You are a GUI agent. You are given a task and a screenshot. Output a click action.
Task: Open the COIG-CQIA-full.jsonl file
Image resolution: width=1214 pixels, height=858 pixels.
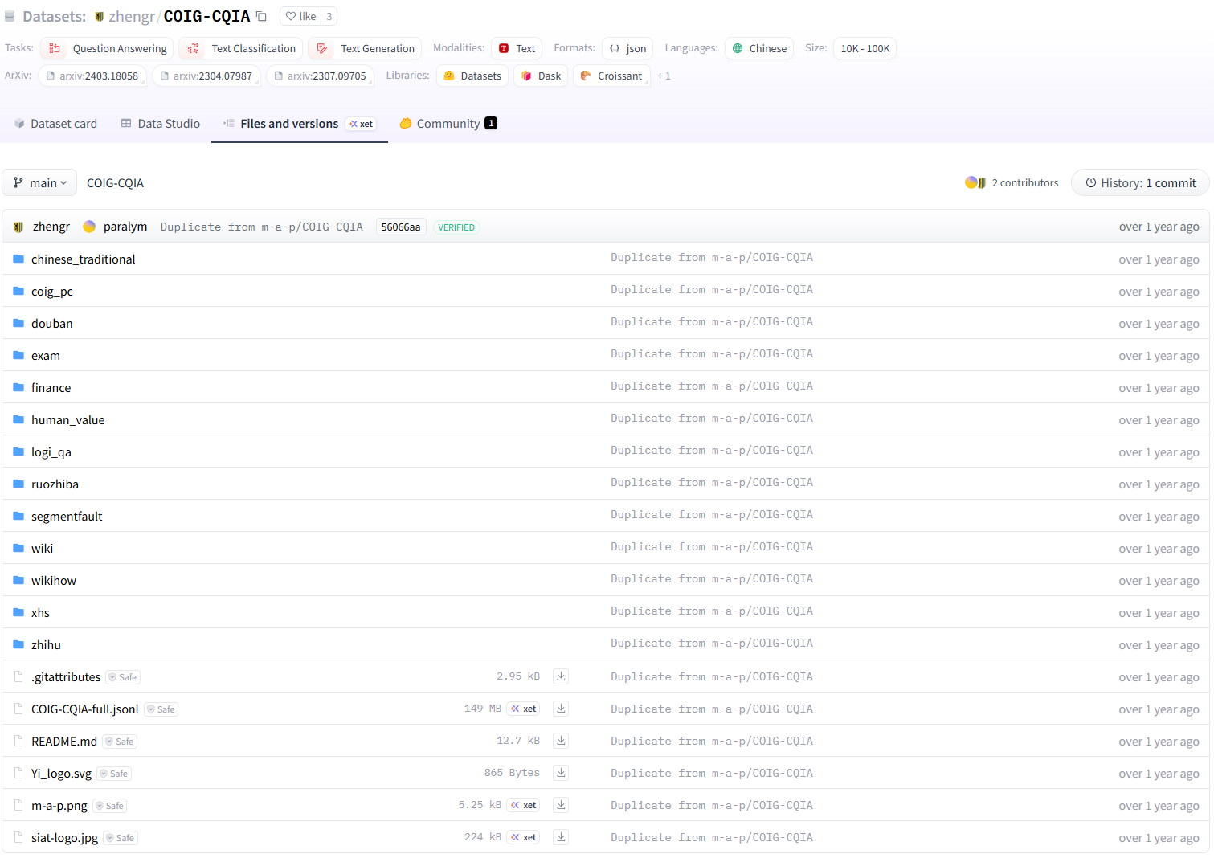pyautogui.click(x=84, y=709)
